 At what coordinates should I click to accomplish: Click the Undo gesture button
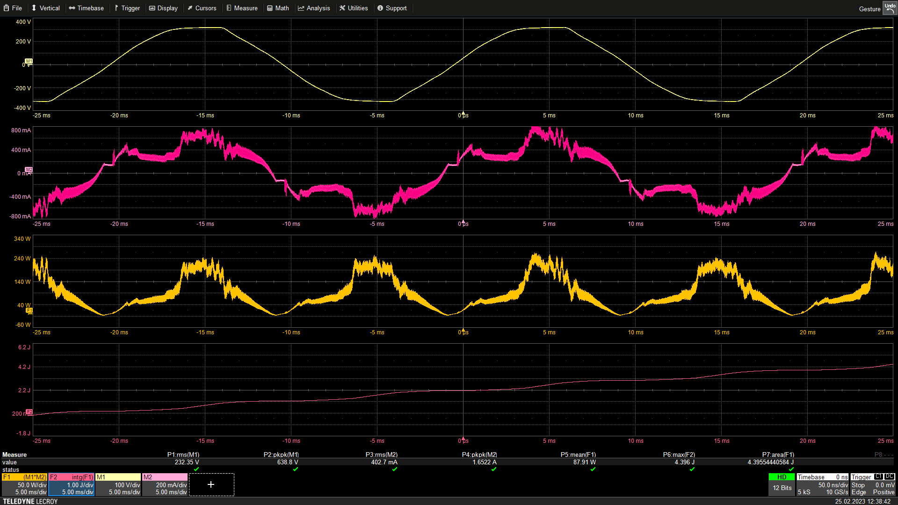click(889, 8)
